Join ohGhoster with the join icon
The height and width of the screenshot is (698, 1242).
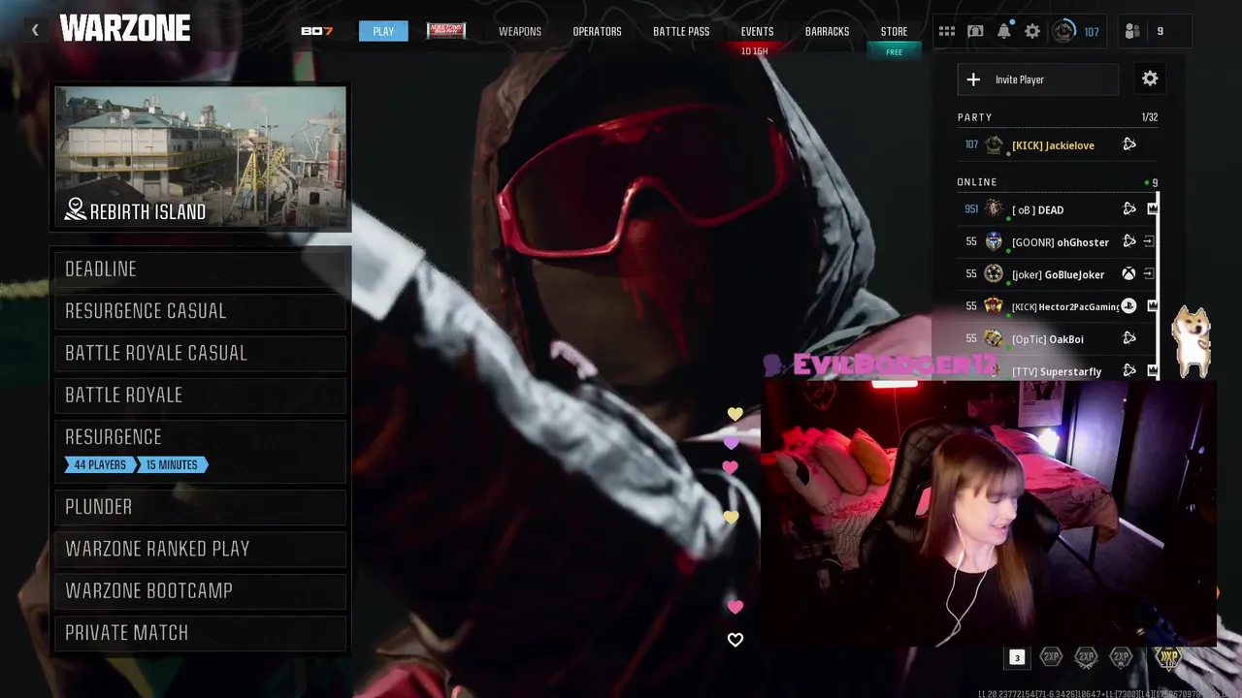pos(1149,241)
